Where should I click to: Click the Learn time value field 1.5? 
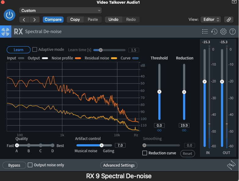(134, 50)
